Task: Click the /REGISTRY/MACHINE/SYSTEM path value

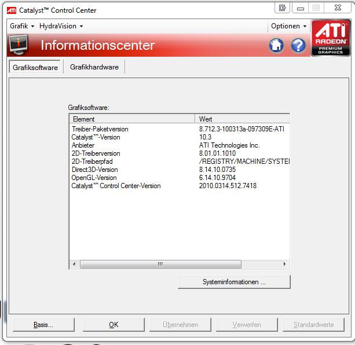Action: tap(244, 162)
